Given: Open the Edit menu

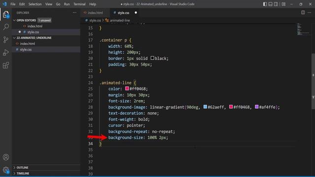Looking at the screenshot, I should pos(22,4).
